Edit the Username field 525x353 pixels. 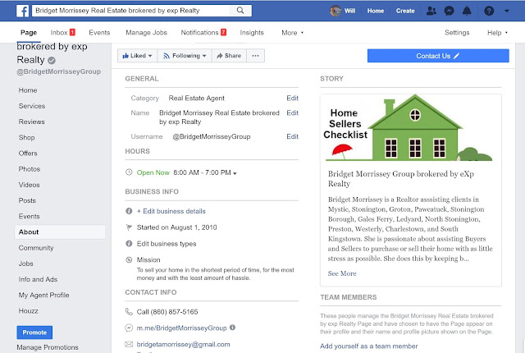(x=292, y=136)
